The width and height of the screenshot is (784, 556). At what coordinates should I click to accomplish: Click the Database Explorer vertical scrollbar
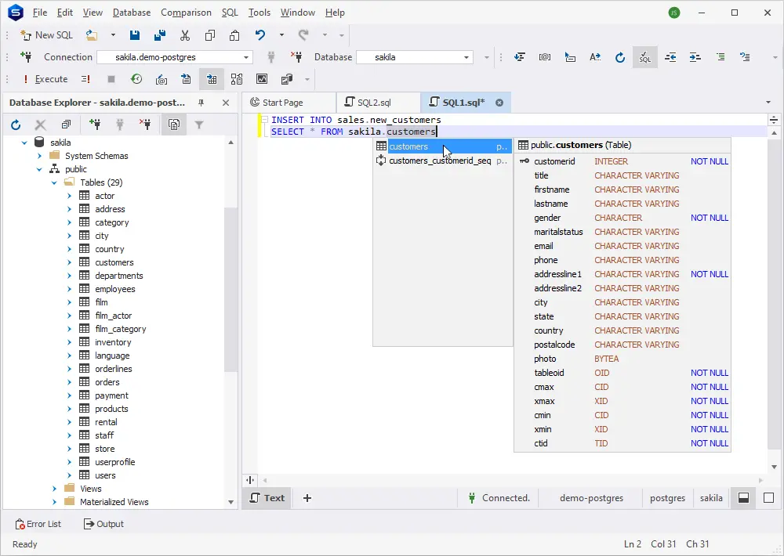pyautogui.click(x=230, y=290)
